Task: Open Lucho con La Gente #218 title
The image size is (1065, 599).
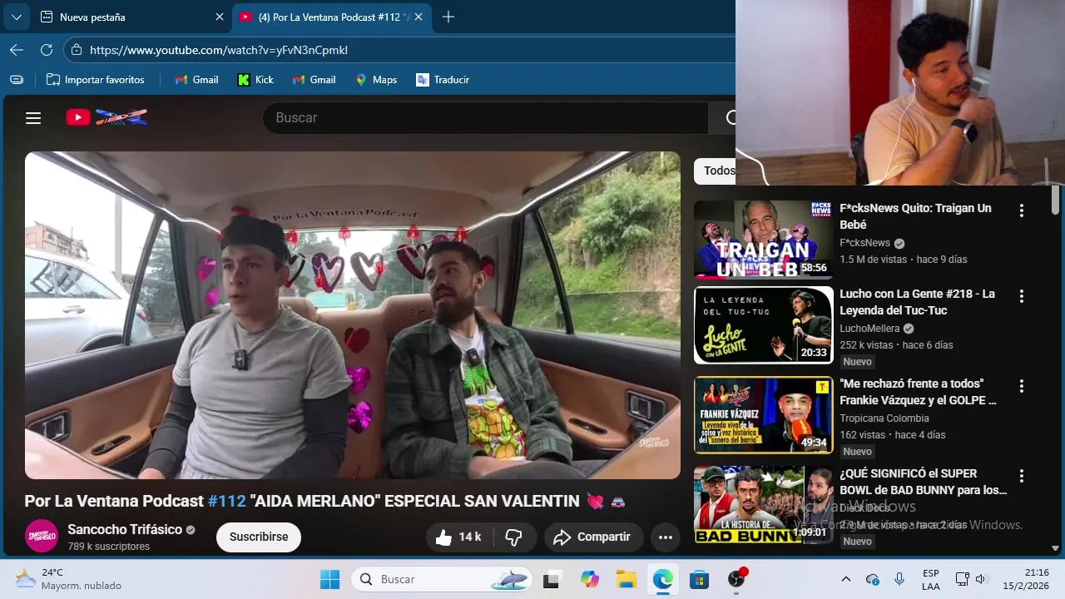Action: 917,302
